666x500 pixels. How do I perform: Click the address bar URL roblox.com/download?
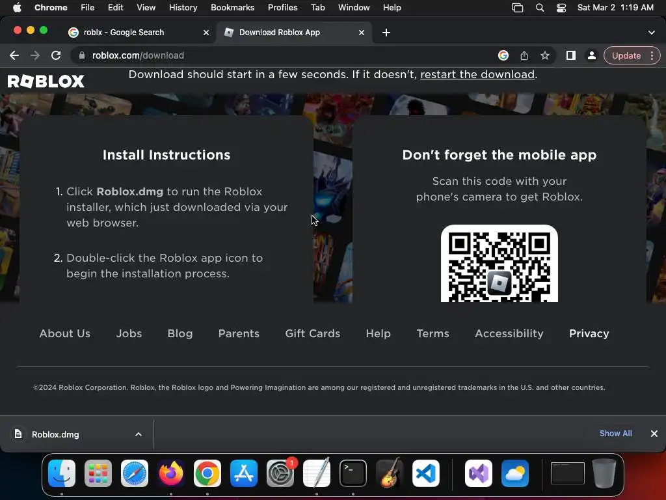click(138, 55)
